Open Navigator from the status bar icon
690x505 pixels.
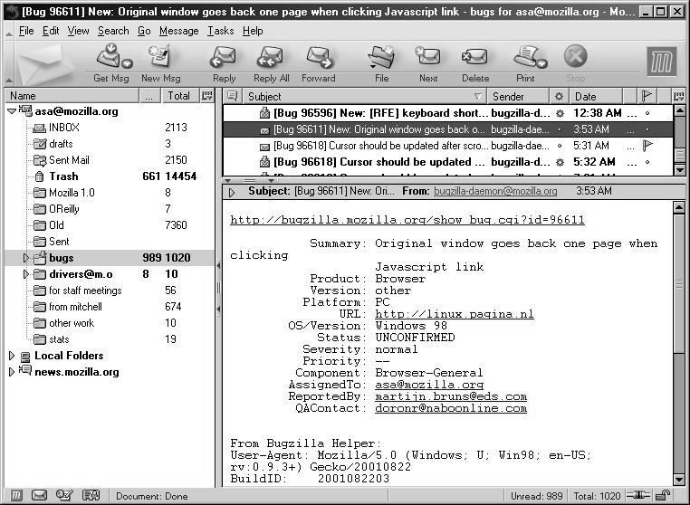tap(17, 495)
